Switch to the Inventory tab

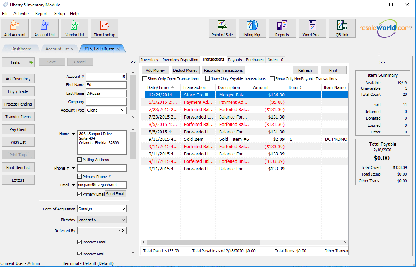149,60
